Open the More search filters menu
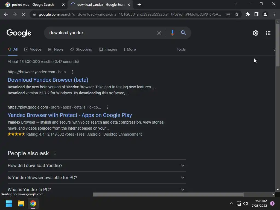 130,49
